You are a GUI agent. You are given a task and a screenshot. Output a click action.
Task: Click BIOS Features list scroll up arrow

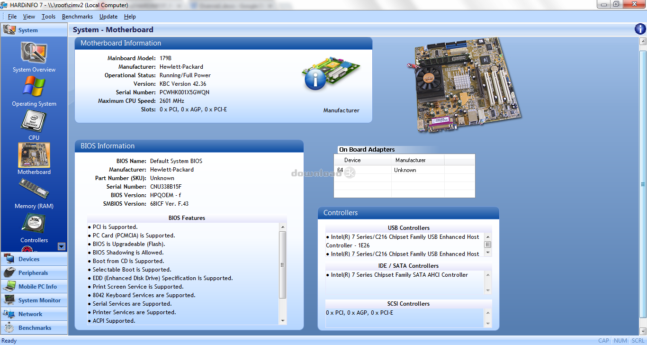[x=283, y=227]
